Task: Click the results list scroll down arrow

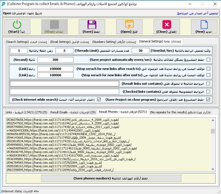Action: point(213,169)
